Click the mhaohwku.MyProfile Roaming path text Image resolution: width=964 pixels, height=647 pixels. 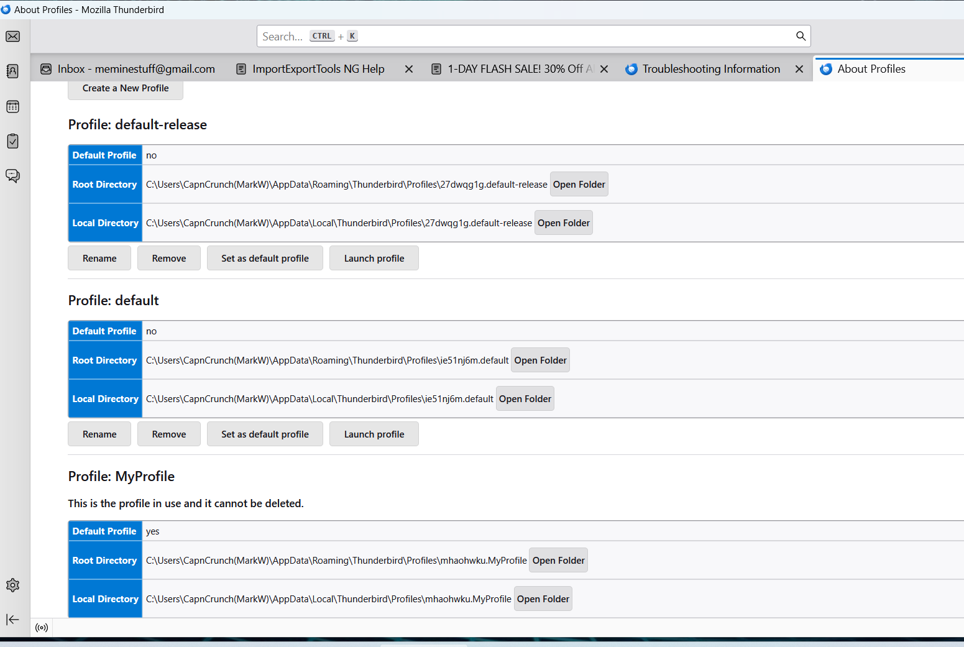[x=336, y=561]
